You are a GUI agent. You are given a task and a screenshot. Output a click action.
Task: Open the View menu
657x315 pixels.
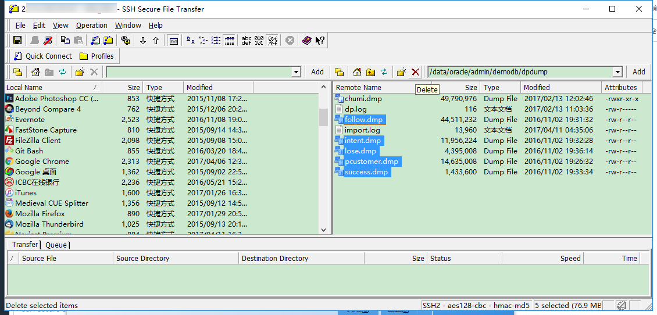(x=60, y=26)
